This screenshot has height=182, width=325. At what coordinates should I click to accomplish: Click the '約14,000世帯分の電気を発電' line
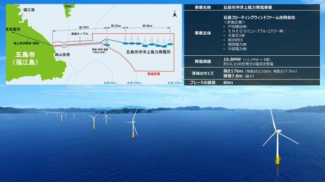tap(249, 64)
